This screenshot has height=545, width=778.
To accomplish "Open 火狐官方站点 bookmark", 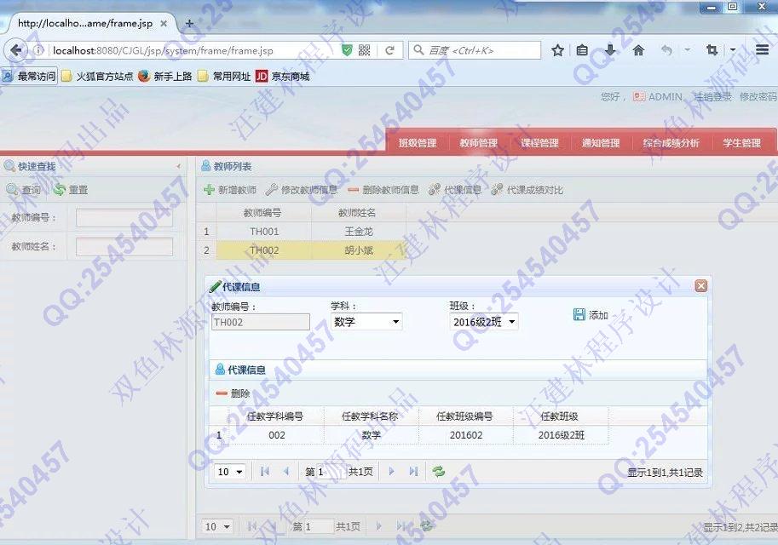I will click(98, 76).
